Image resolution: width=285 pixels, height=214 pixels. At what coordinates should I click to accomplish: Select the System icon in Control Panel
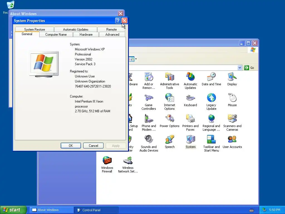[190, 142]
